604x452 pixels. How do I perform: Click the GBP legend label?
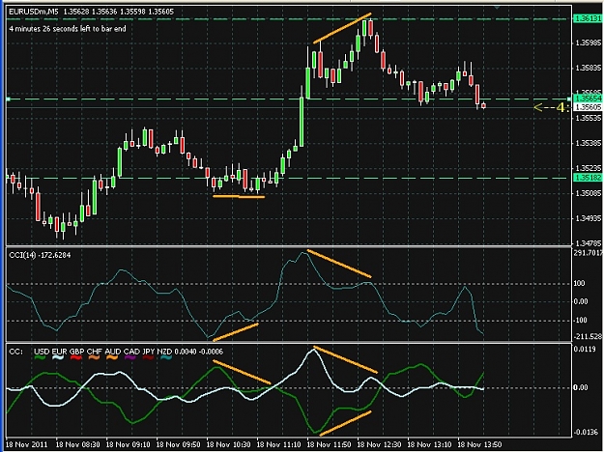click(x=76, y=352)
